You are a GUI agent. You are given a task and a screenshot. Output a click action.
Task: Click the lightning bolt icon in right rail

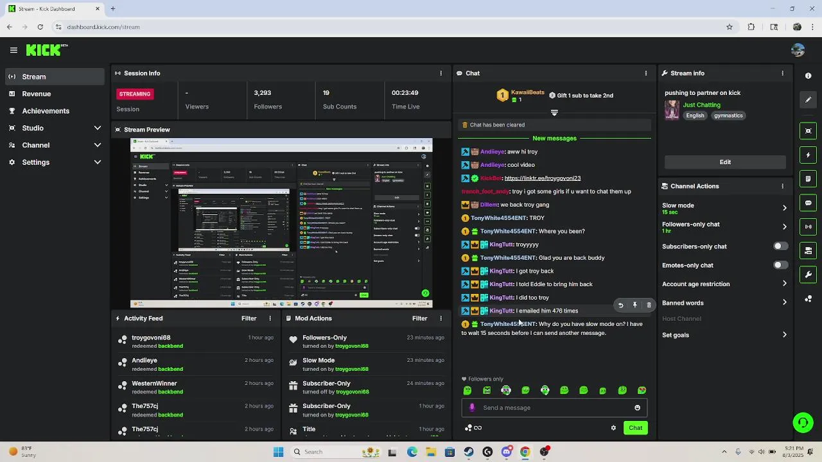point(809,155)
